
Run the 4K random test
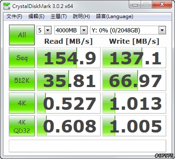tap(22, 103)
